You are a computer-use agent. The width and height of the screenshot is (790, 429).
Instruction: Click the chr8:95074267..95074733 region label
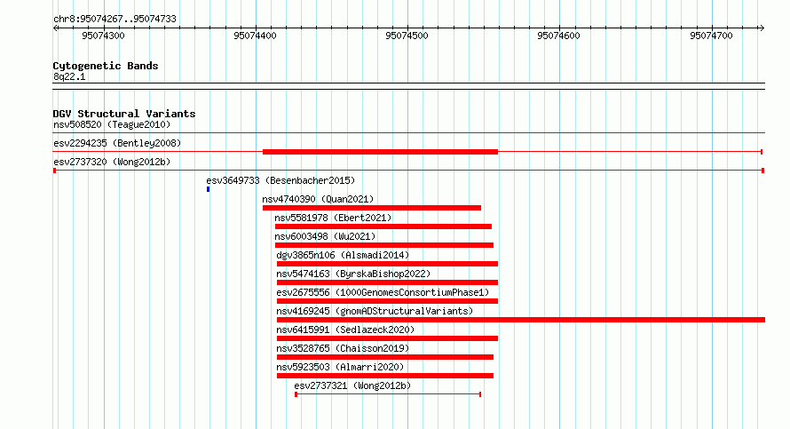point(115,19)
